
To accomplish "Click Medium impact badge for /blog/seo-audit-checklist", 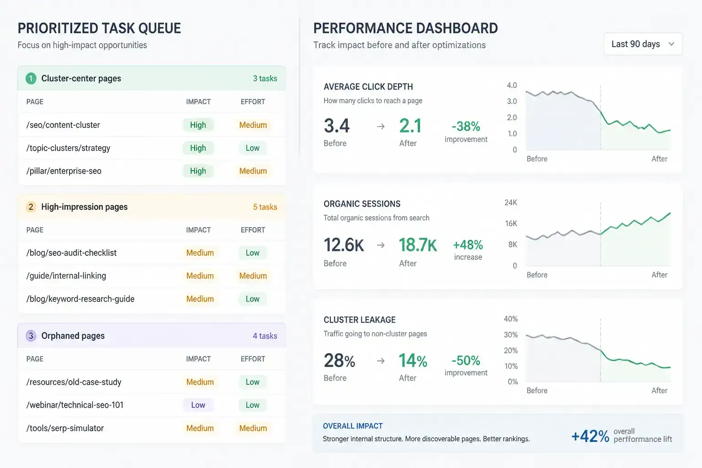I will click(200, 253).
